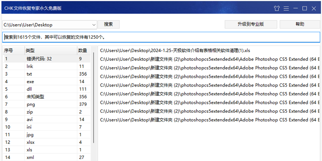This screenshot has height=161, width=322.
Task: Select the ini type row
Action: tap(47, 127)
